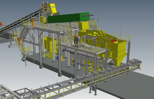The width and height of the screenshot is (154, 99).
Task: Select the orange worker descending left staircase
Action: [19, 40]
